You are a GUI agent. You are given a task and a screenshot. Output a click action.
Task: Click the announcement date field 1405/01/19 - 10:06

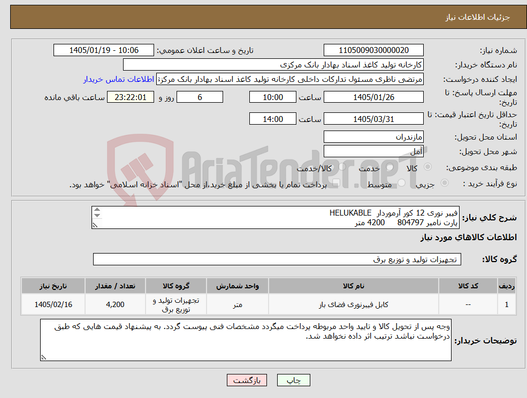click(103, 50)
